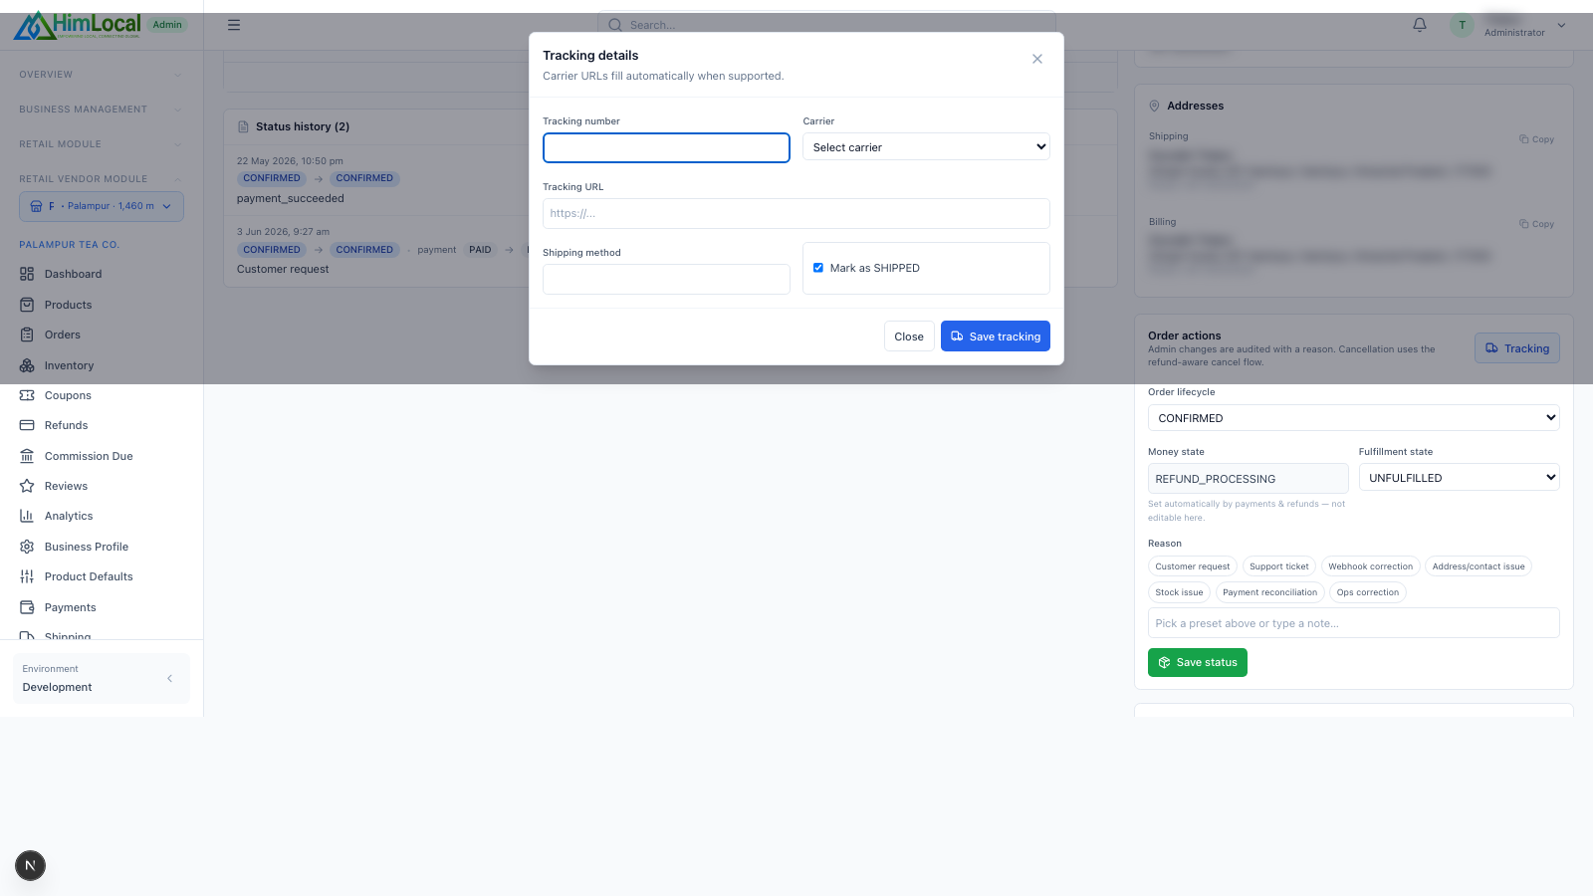Open the Palampur store selector dropdown
This screenshot has width=1593, height=896.
[102, 206]
